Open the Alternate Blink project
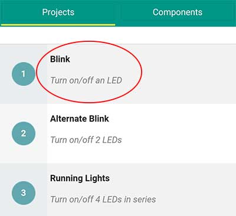This screenshot has height=216, width=236. [80, 119]
